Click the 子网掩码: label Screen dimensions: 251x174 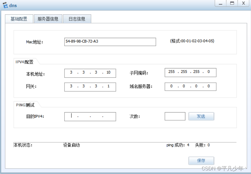tap(139, 73)
